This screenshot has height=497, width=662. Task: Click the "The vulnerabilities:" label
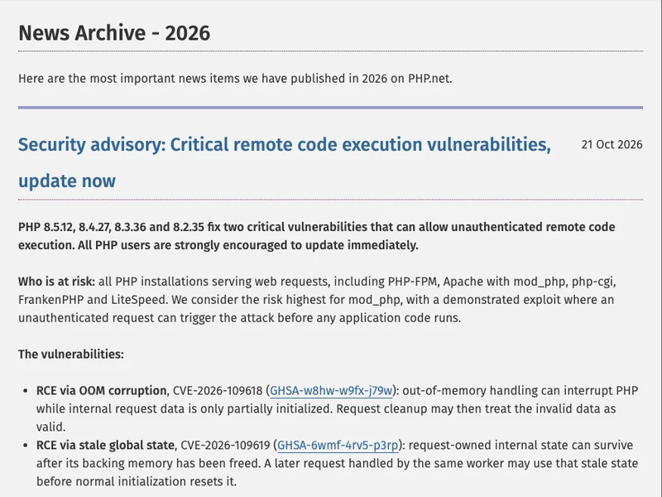(x=71, y=355)
